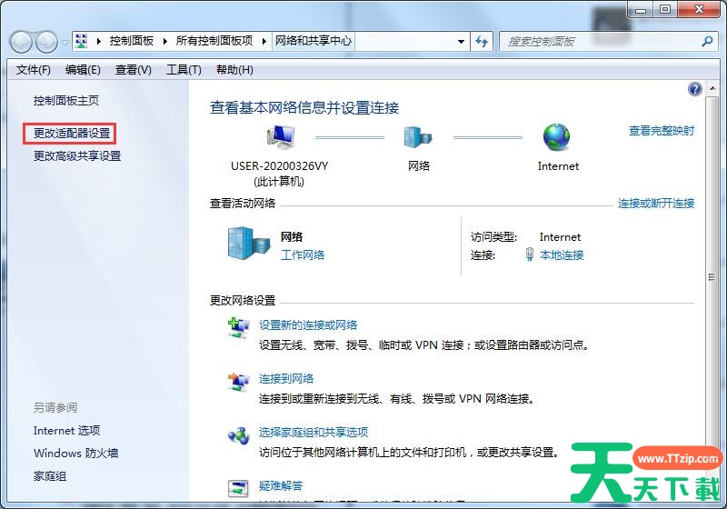Click the icon beside 疑难解答
Image resolution: width=727 pixels, height=509 pixels.
click(239, 489)
